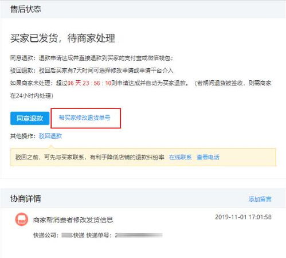286x258 pixels.
Task: Click 添加留言 in 协商详情 header
Action: tap(260, 199)
